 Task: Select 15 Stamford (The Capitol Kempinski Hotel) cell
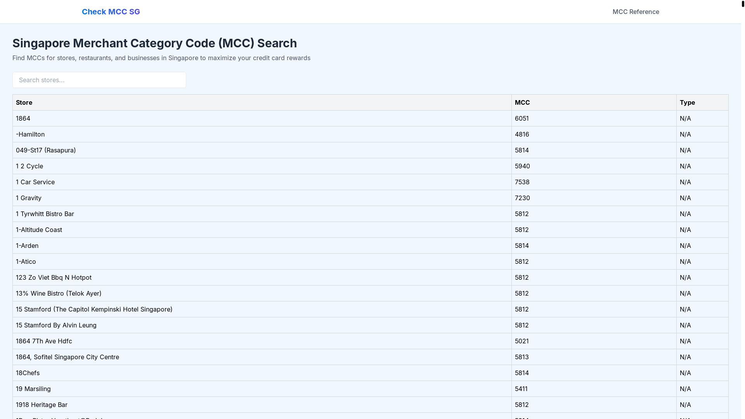point(262,309)
